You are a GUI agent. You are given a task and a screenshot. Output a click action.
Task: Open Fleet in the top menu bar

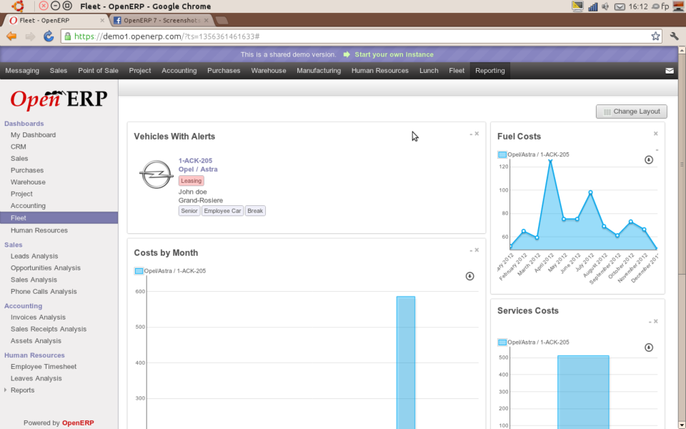[457, 71]
